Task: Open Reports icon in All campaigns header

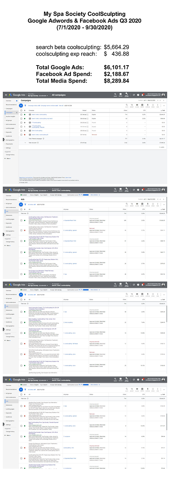Action: click(x=120, y=95)
